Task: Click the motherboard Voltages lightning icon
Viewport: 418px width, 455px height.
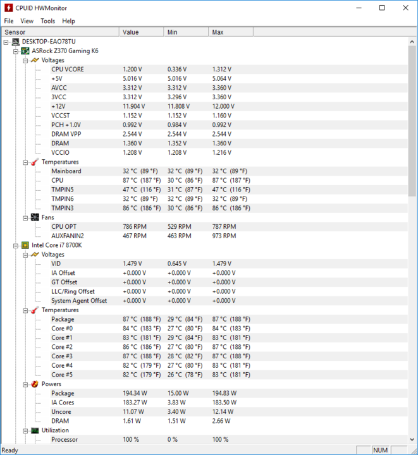Action: 35,61
